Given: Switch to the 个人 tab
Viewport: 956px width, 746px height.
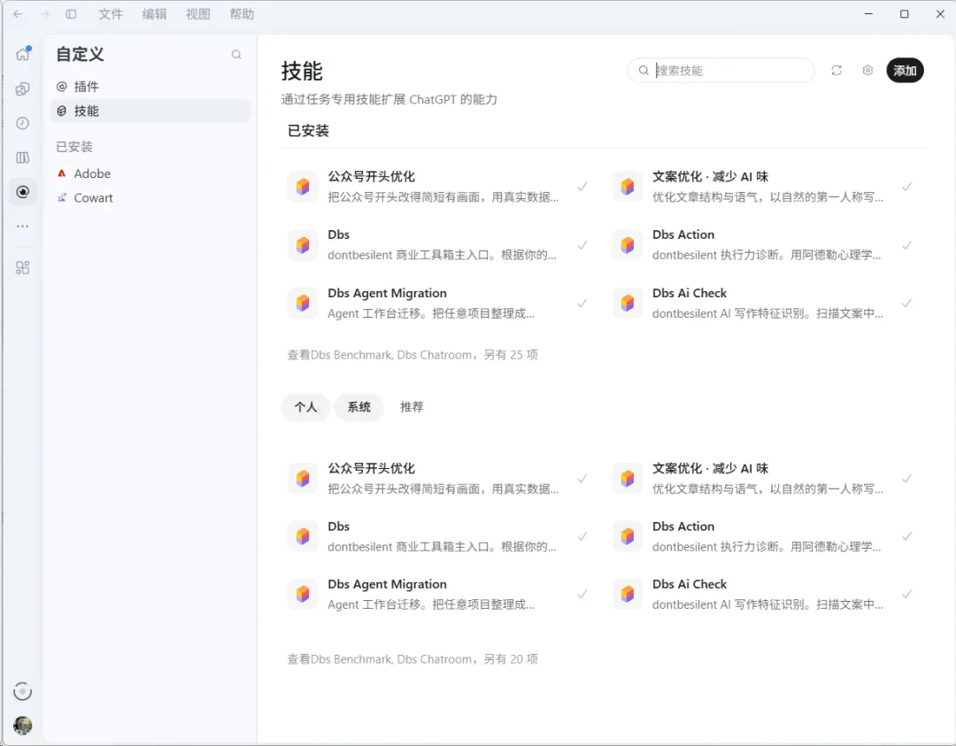Looking at the screenshot, I should click(x=305, y=407).
